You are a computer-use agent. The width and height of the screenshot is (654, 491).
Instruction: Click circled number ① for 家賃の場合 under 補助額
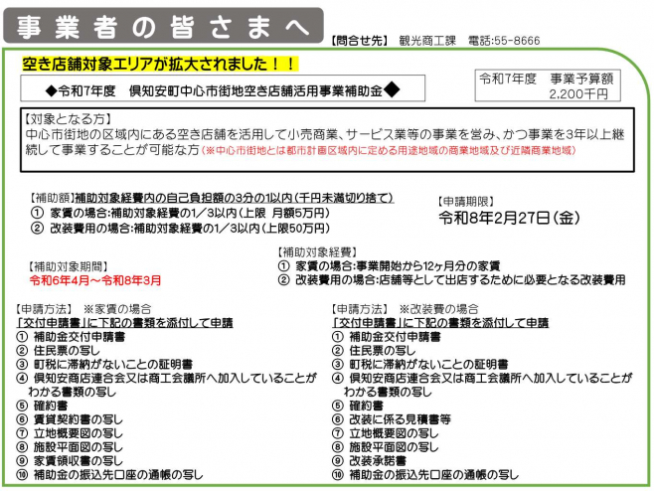point(37,212)
